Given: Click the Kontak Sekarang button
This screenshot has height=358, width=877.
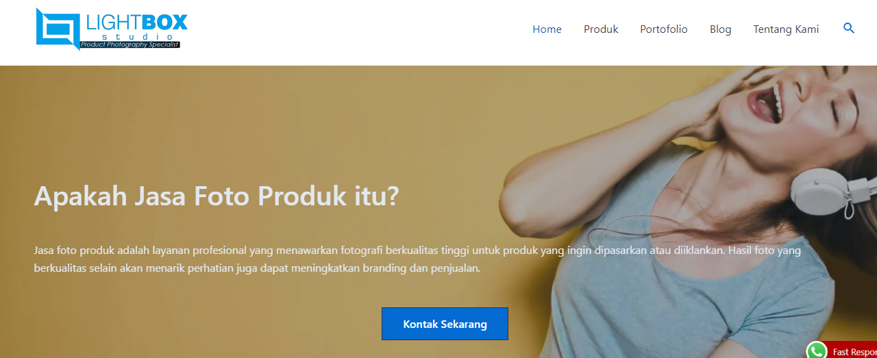Looking at the screenshot, I should [x=445, y=324].
